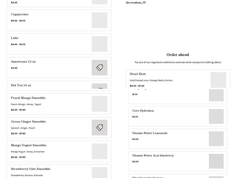Click the @s.creations_19 Instagram handle
237x178 pixels.
point(136,3)
